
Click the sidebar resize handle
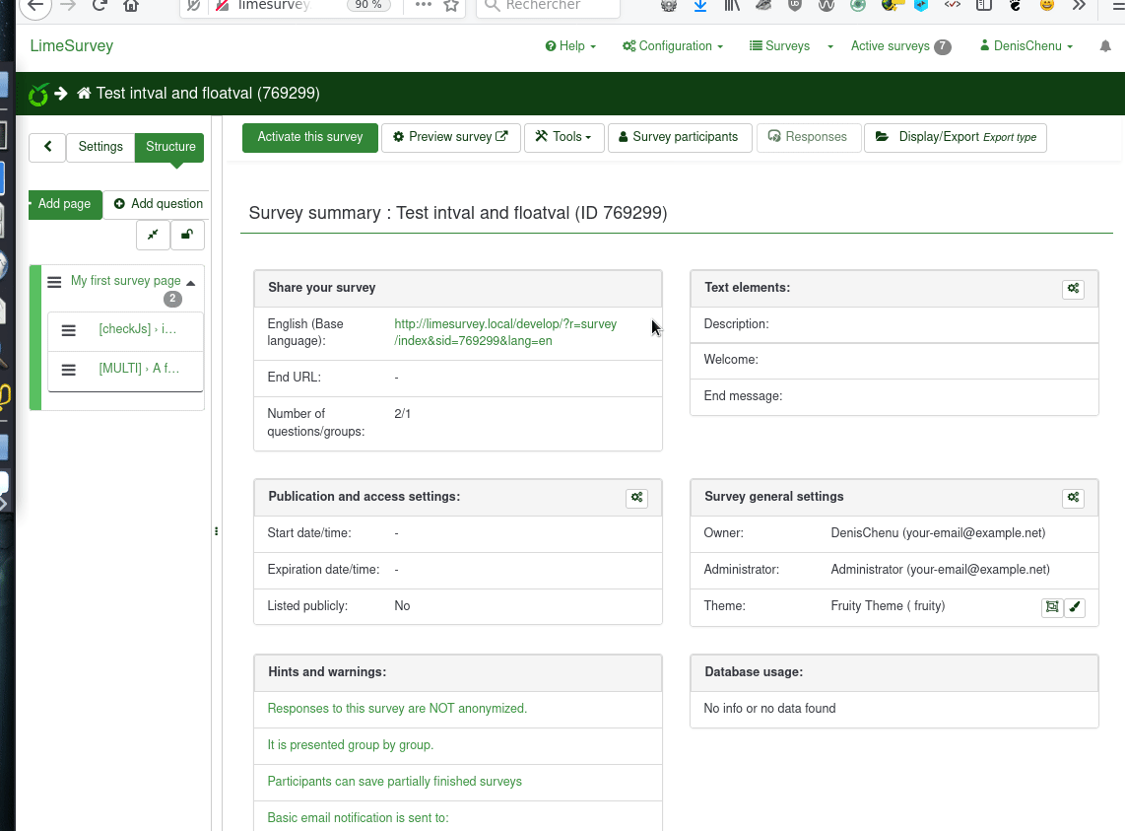pos(216,531)
